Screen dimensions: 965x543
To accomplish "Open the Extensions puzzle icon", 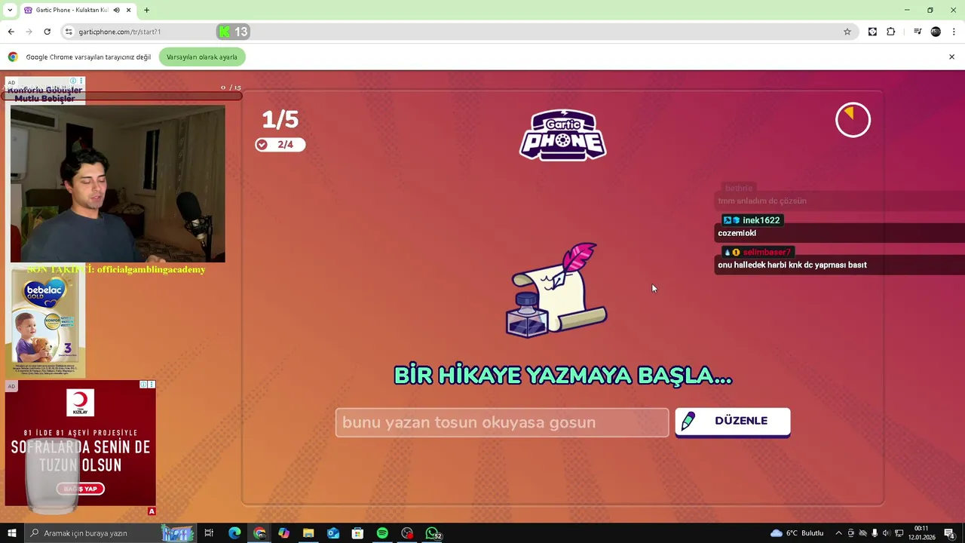I will pos(890,32).
